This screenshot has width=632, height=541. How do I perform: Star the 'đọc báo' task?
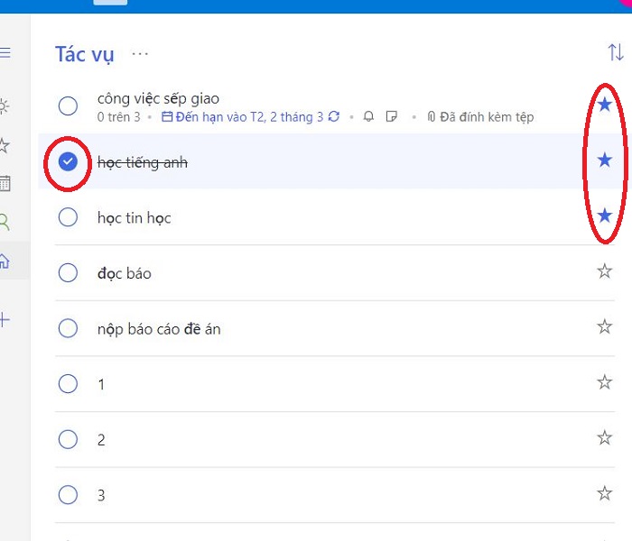pos(605,271)
